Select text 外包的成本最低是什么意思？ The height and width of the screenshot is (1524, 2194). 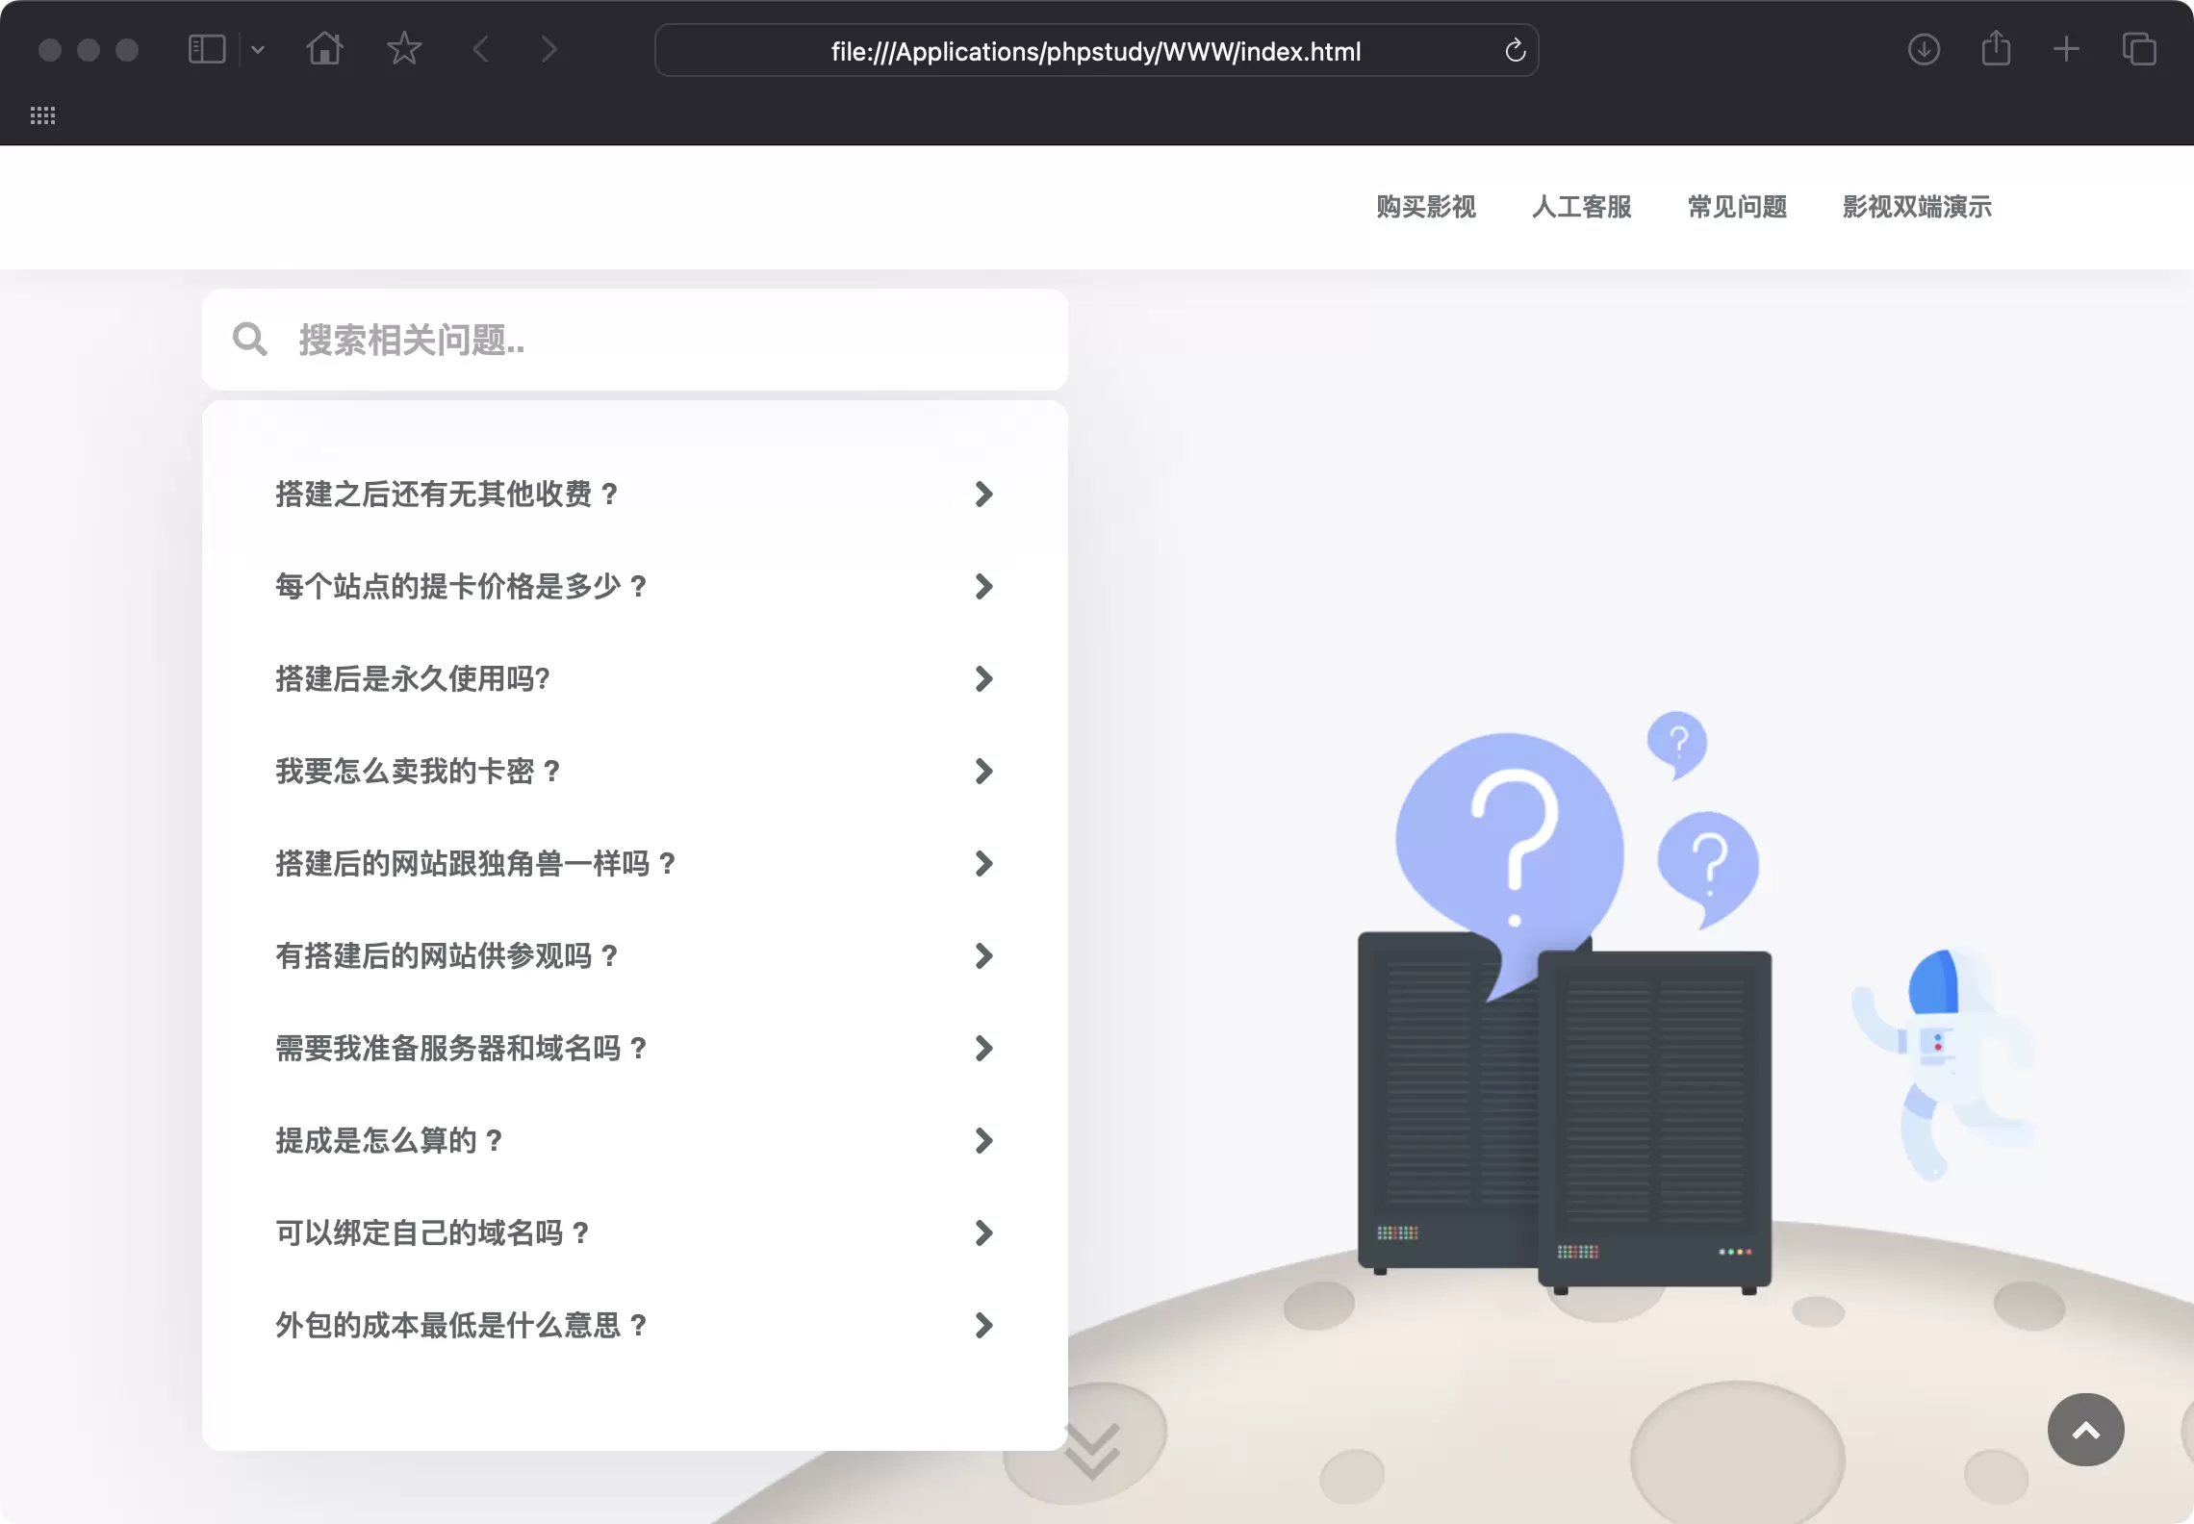(x=462, y=1326)
